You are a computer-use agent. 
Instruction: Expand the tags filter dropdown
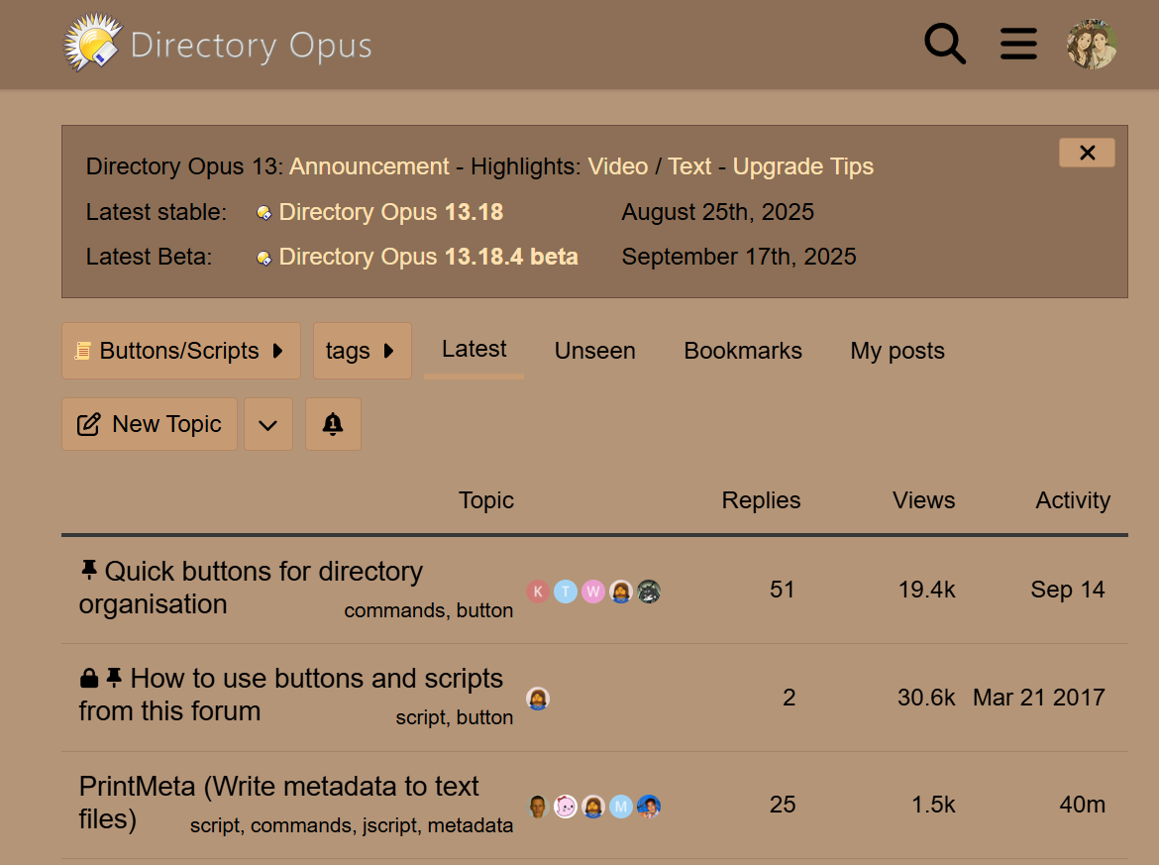pos(362,351)
